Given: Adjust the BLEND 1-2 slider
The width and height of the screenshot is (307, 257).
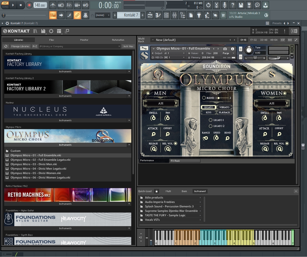Looking at the screenshot, I should 223,98.
